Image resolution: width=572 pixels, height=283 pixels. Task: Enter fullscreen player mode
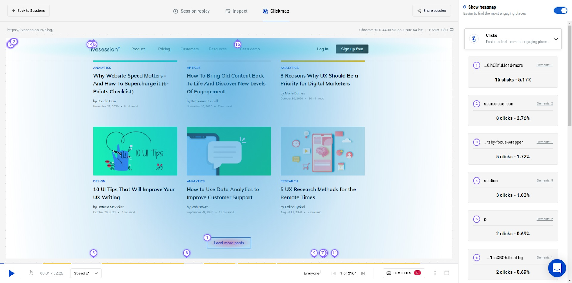point(447,273)
